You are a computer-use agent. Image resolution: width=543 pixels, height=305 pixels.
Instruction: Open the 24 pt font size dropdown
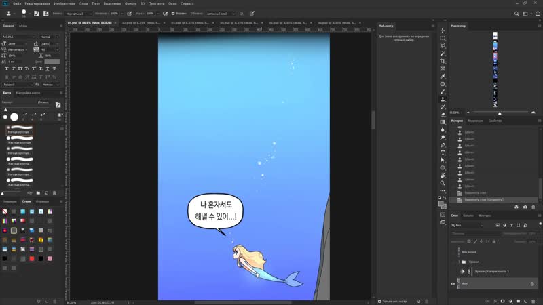pos(18,44)
